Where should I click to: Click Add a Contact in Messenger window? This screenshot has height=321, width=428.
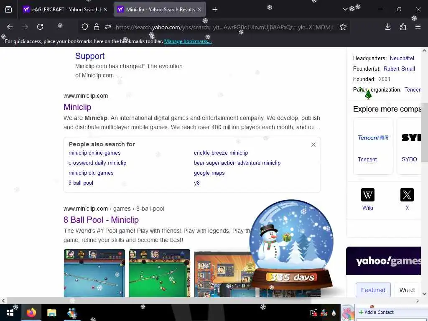click(377, 312)
